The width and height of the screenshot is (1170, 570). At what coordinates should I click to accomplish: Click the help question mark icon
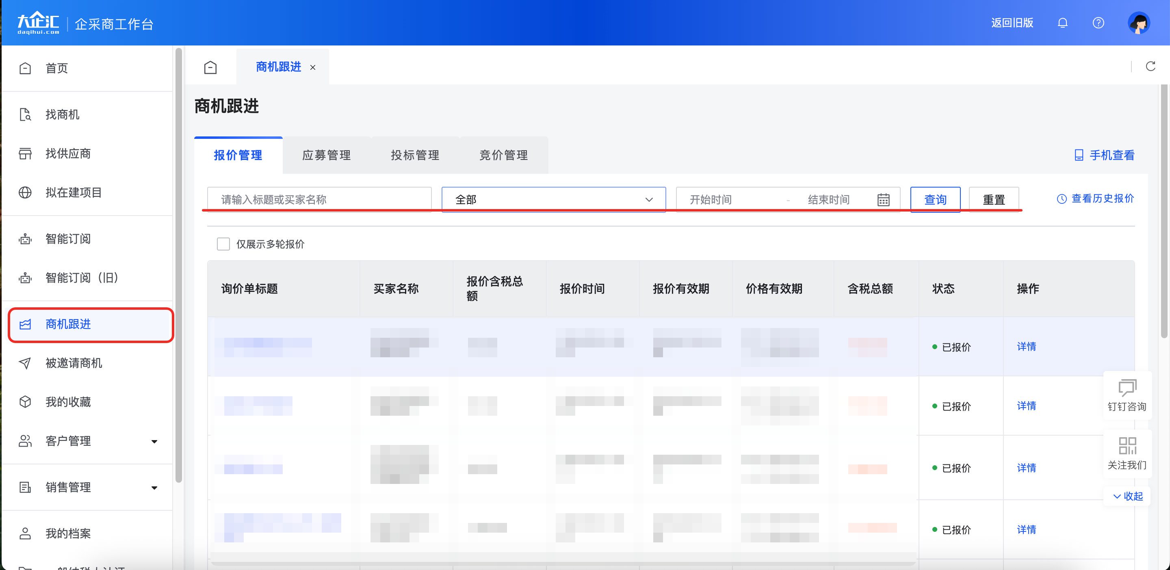coord(1098,23)
